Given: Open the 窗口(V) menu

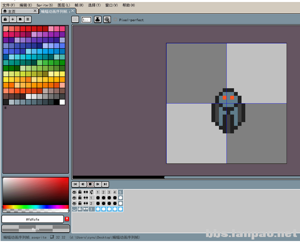Looking at the screenshot, I should pos(111,5).
